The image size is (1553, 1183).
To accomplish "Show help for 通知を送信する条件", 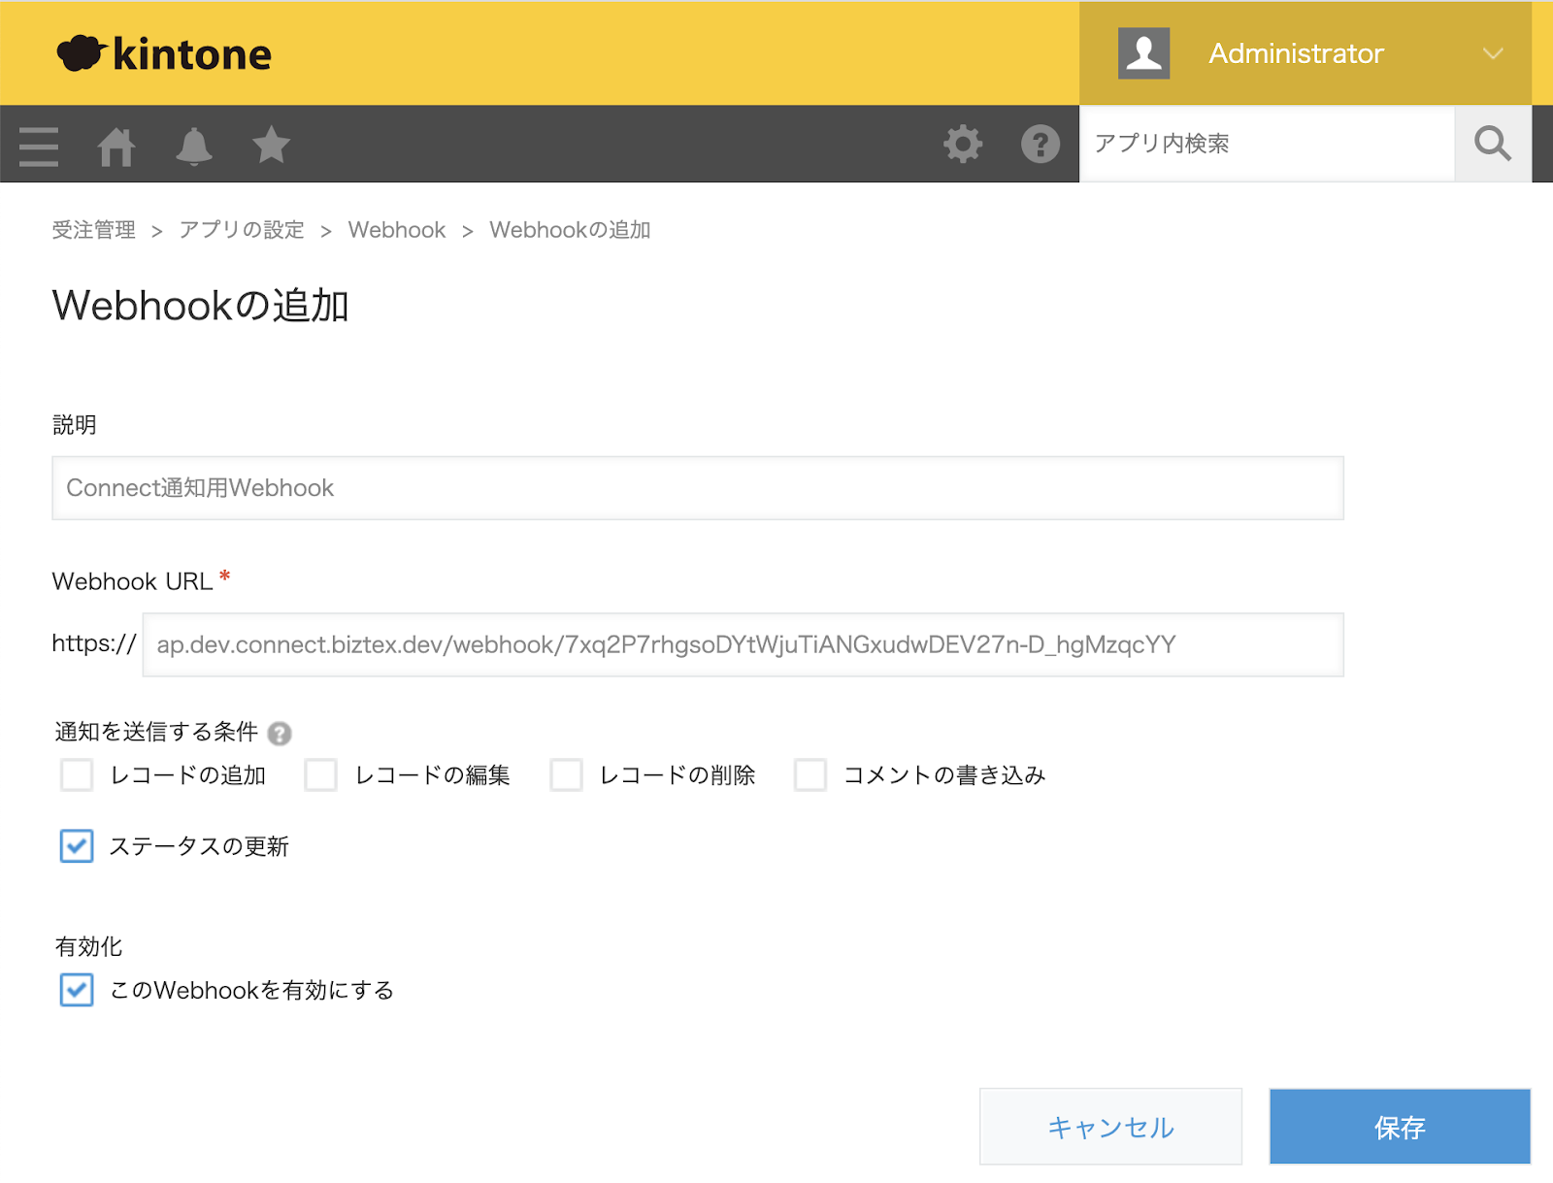I will pyautogui.click(x=280, y=733).
